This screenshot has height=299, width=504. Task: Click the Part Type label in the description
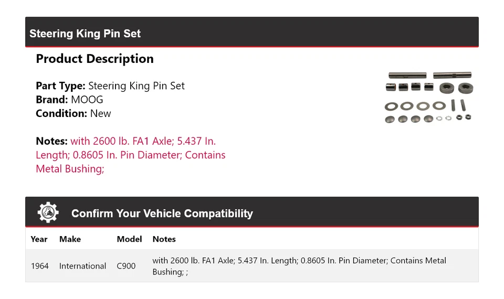point(60,86)
